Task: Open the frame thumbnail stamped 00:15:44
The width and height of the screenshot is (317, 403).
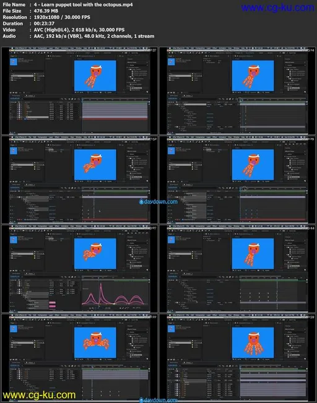Action: coord(238,269)
